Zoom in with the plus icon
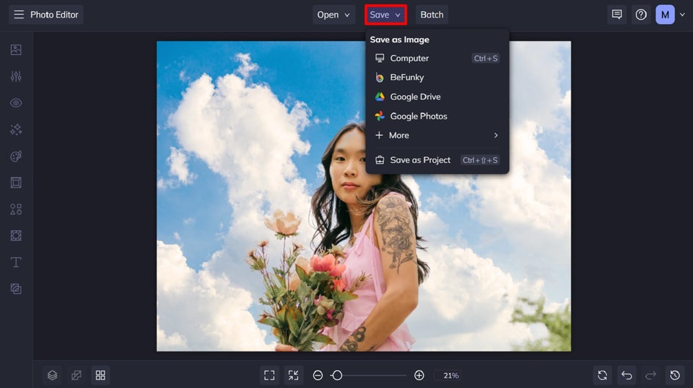 (419, 376)
